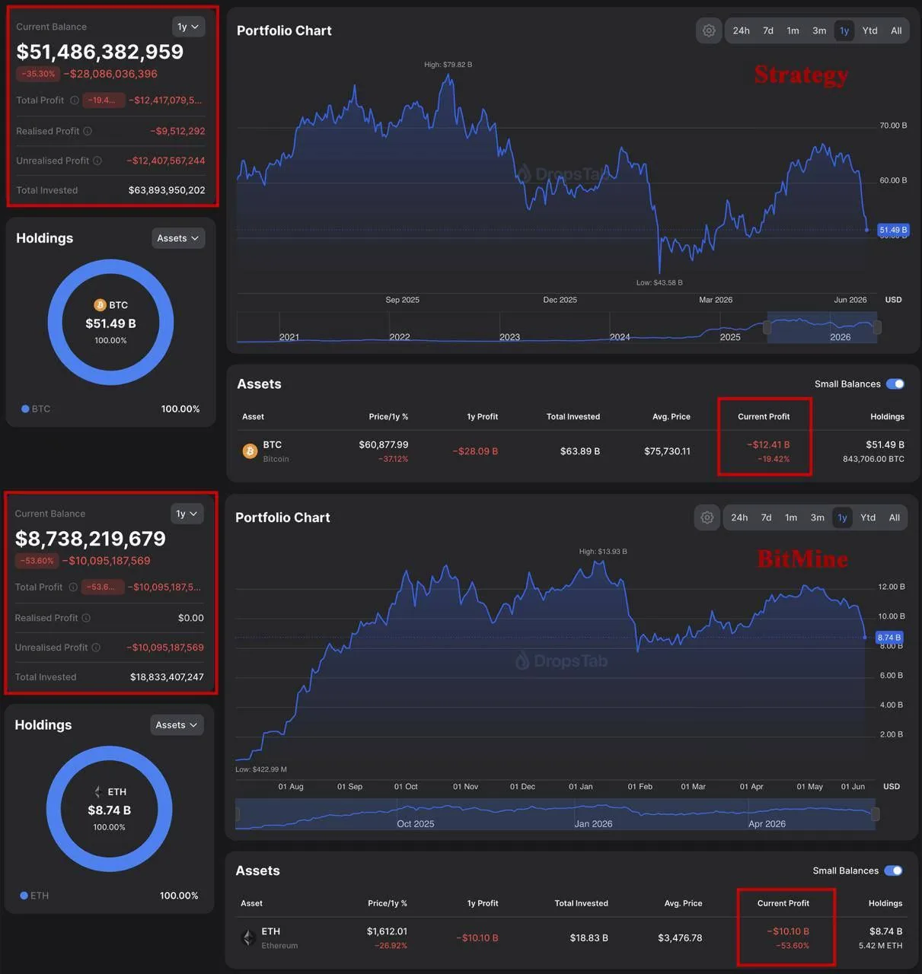Viewport: 922px width, 974px height.
Task: Select 1m range on BitMine chart
Action: 792,517
